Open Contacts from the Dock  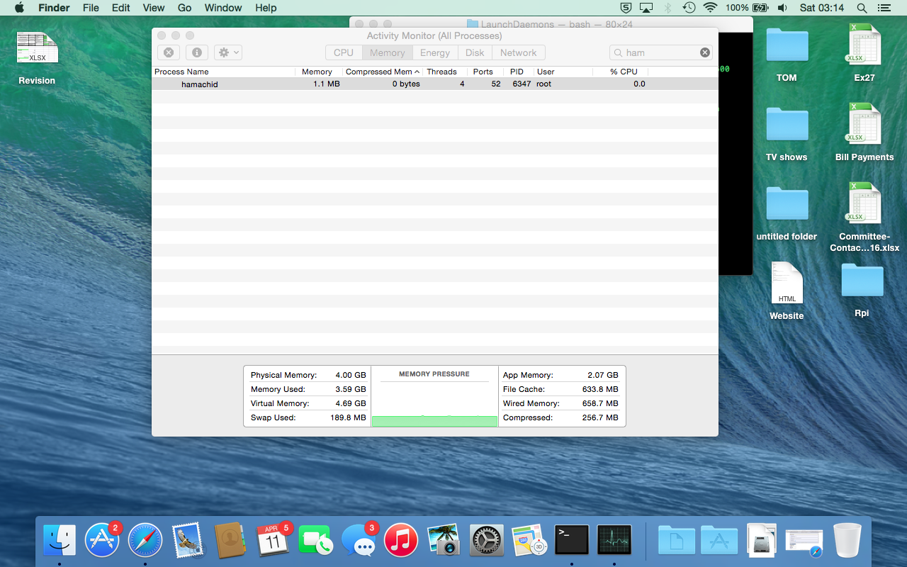coord(230,540)
